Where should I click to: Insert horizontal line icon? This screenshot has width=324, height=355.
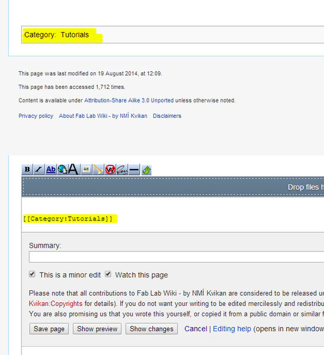pos(134,169)
